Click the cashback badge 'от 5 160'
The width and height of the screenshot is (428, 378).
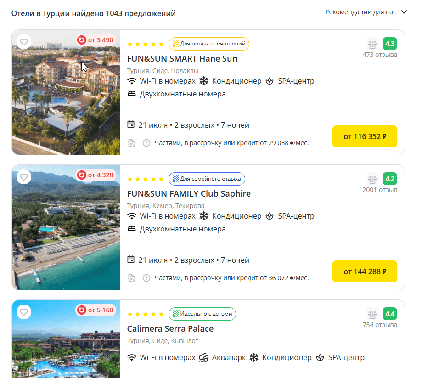[x=96, y=310]
